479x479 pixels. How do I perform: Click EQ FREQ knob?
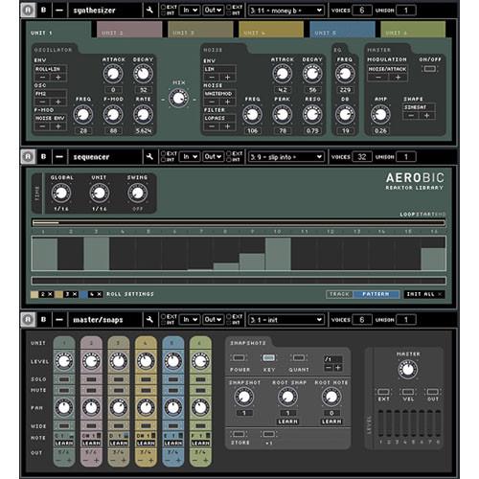pyautogui.click(x=345, y=74)
